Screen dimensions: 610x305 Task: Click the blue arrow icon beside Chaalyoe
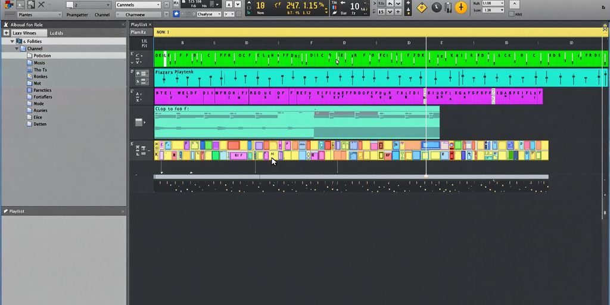click(x=176, y=14)
